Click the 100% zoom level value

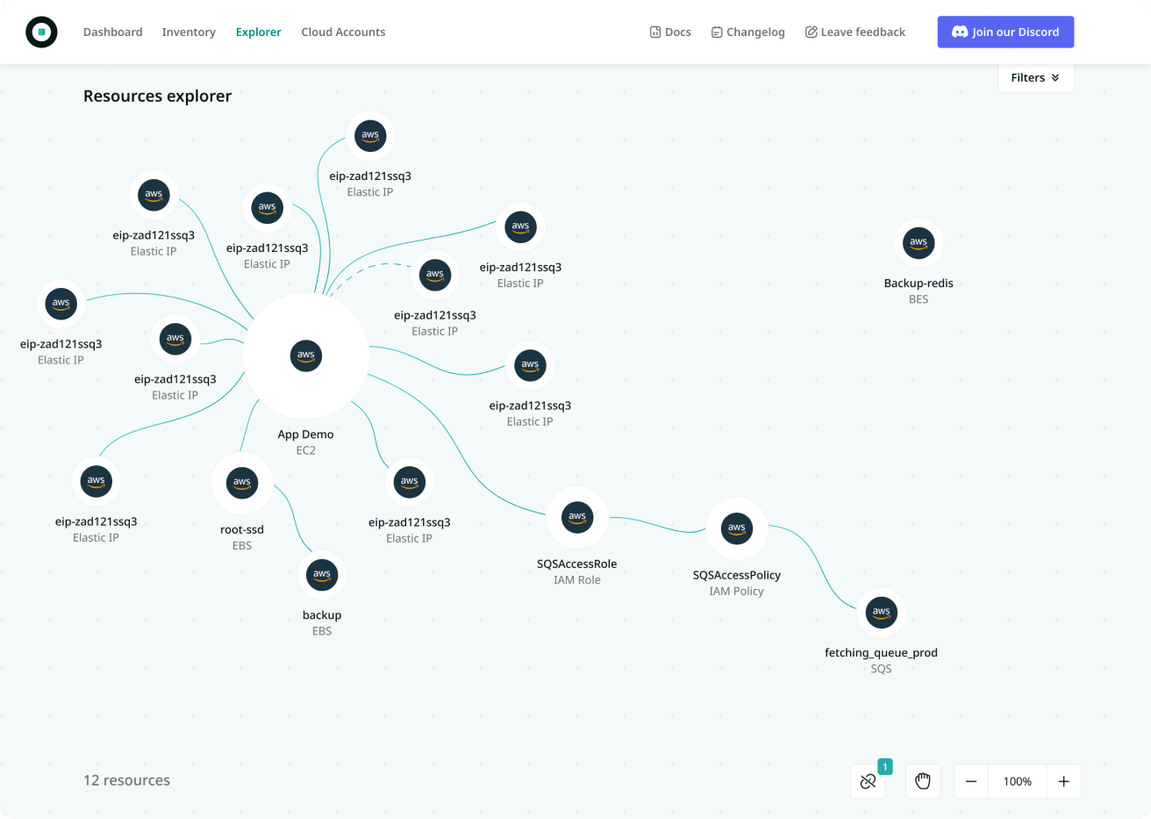[x=1018, y=781]
